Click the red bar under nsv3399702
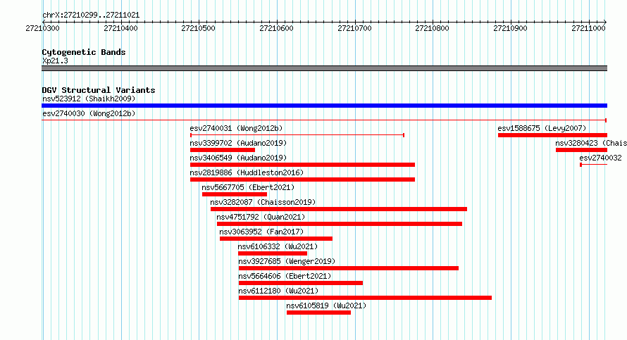The width and height of the screenshot is (627, 340). [223, 150]
